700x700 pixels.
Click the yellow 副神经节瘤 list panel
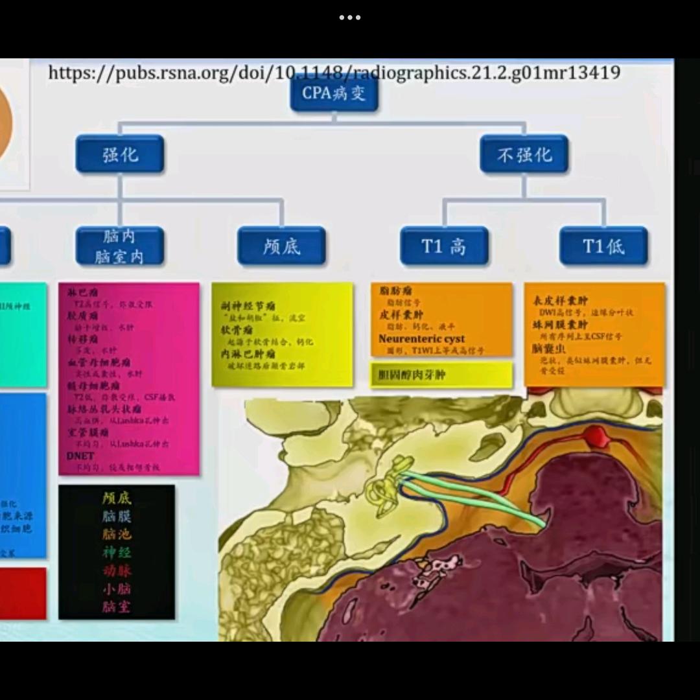tap(282, 334)
